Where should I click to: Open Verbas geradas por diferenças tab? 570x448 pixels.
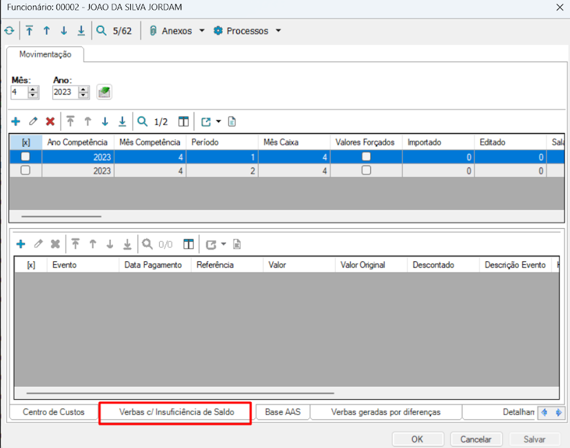click(x=386, y=412)
